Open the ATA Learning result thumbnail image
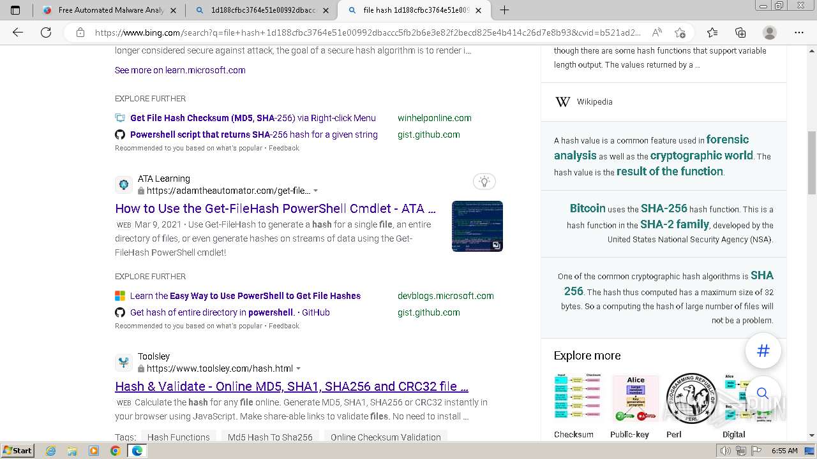Viewport: 817px width, 459px height. tap(477, 226)
